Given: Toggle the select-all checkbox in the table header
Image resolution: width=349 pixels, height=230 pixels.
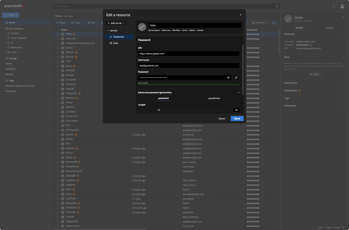Looking at the screenshot, I should [54, 29].
